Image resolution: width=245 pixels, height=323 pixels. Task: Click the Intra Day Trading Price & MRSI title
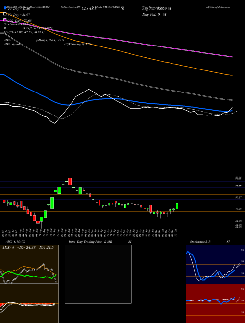(100, 242)
